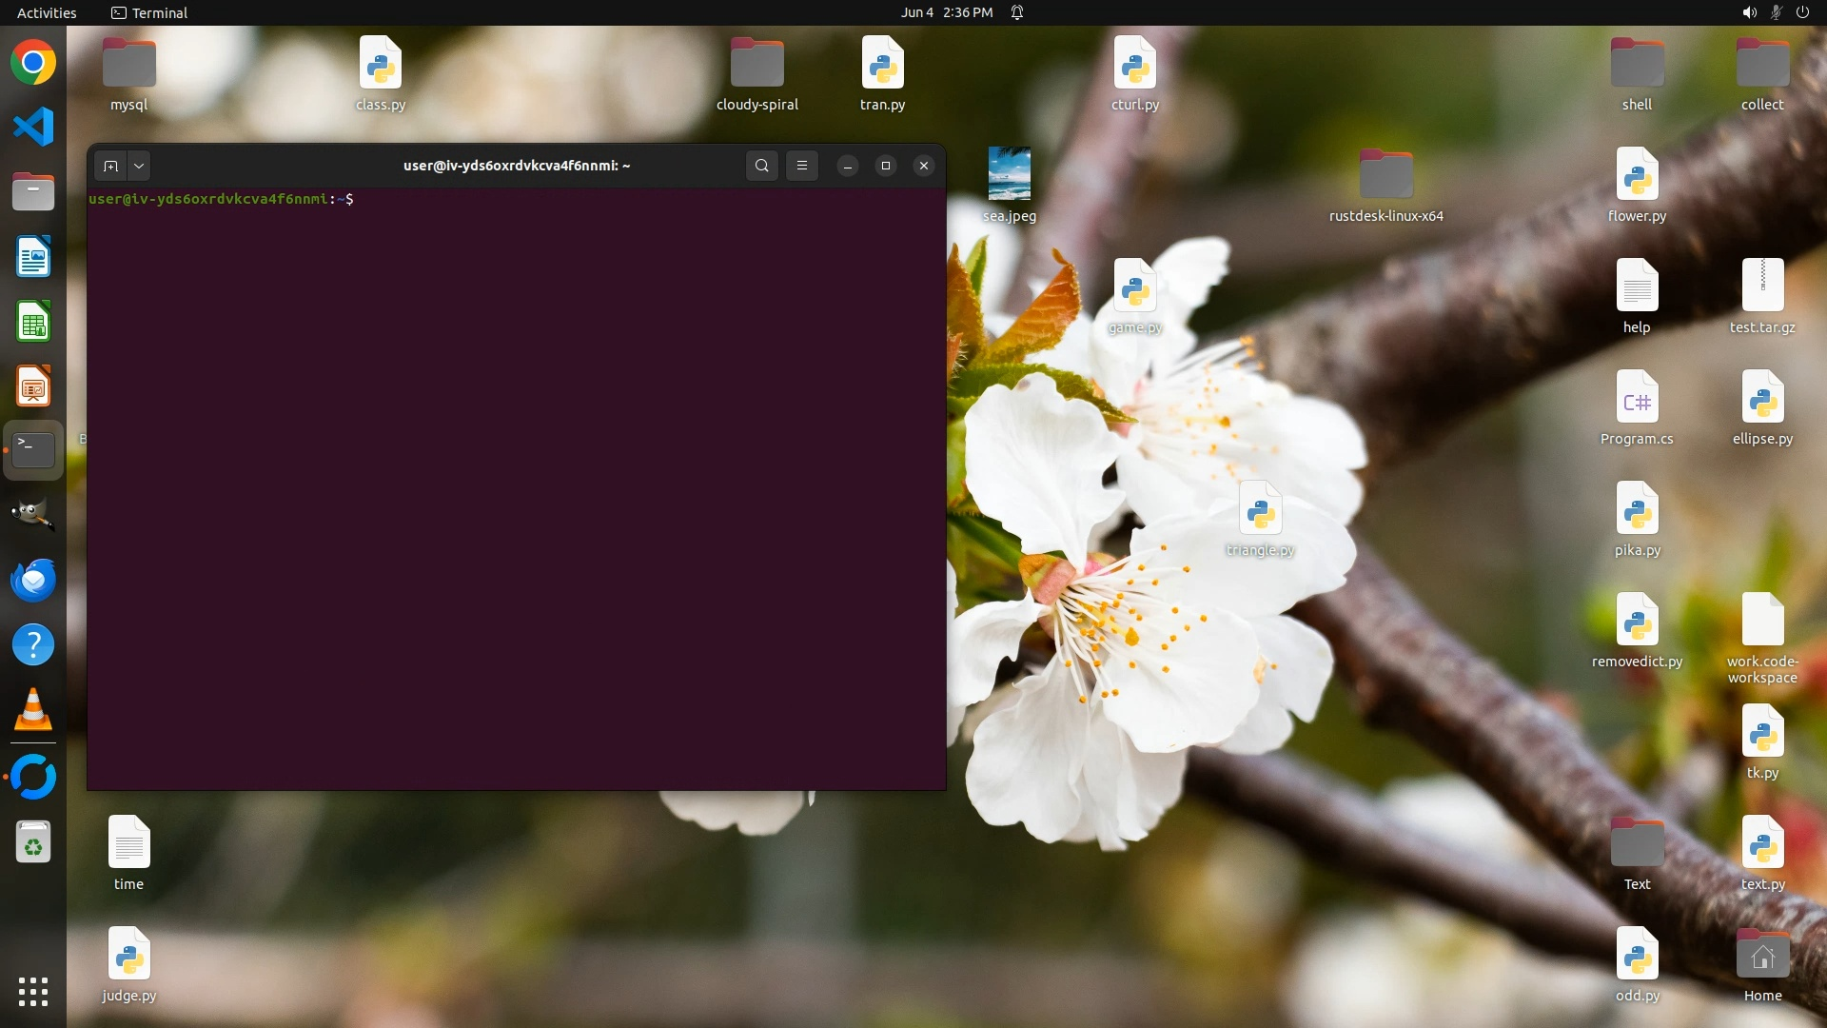Click the Activities button
The image size is (1827, 1028).
pyautogui.click(x=47, y=12)
